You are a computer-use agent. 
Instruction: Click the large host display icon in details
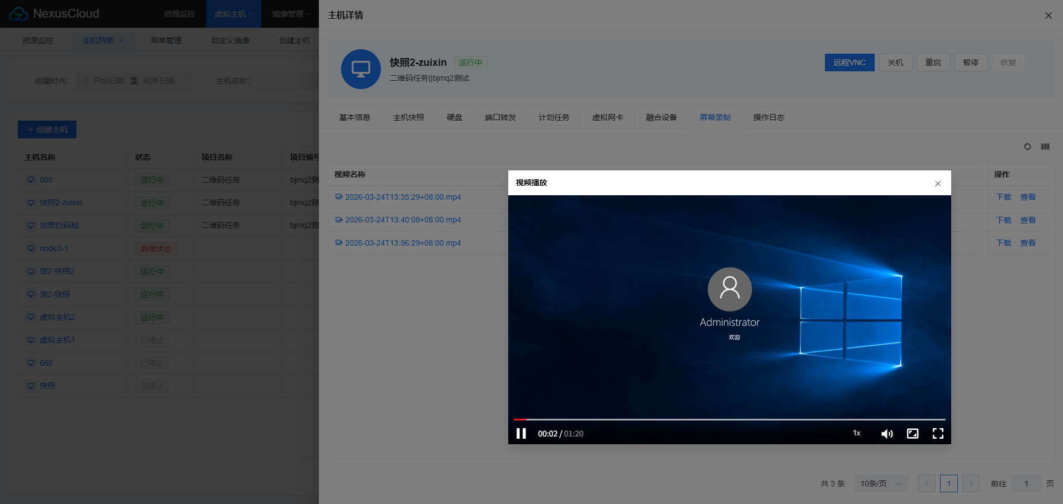360,69
